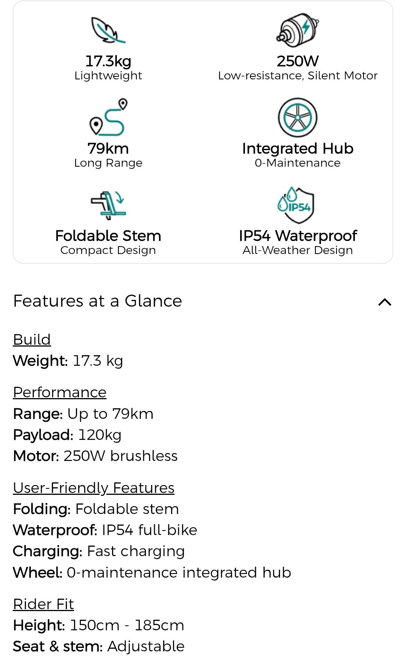Open the Build underlined heading

[32, 339]
